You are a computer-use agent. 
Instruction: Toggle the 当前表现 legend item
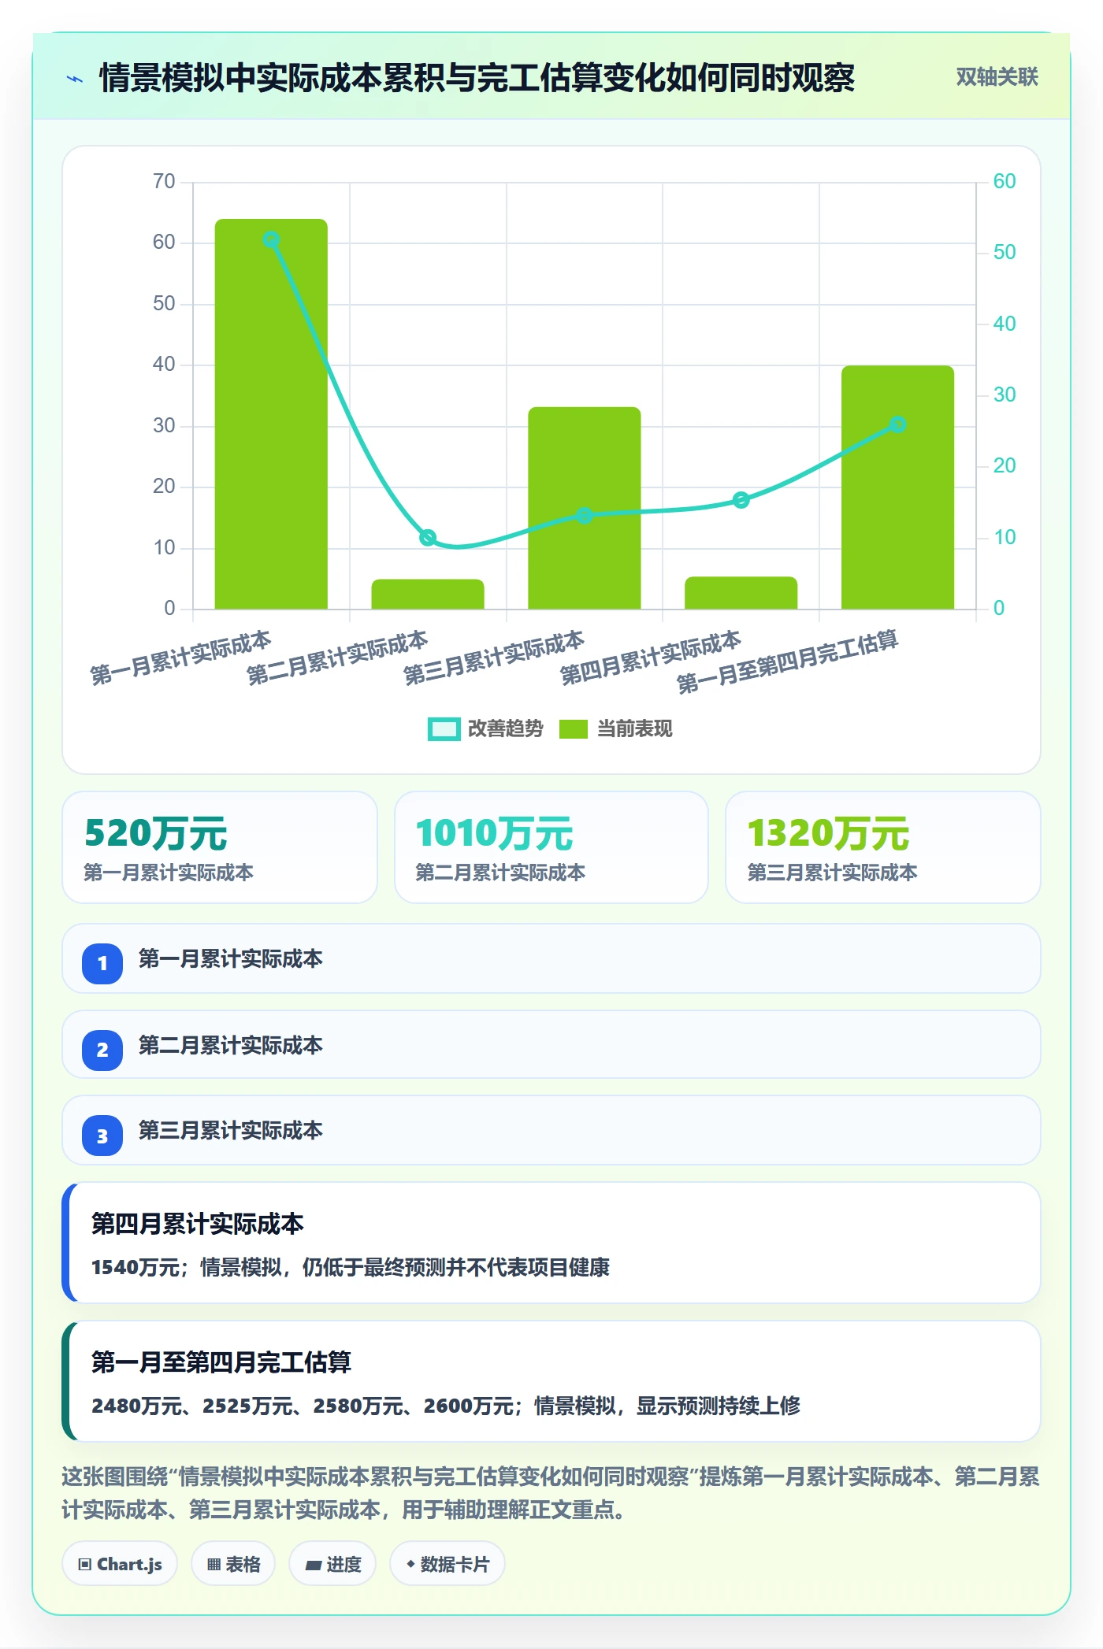[x=615, y=729]
